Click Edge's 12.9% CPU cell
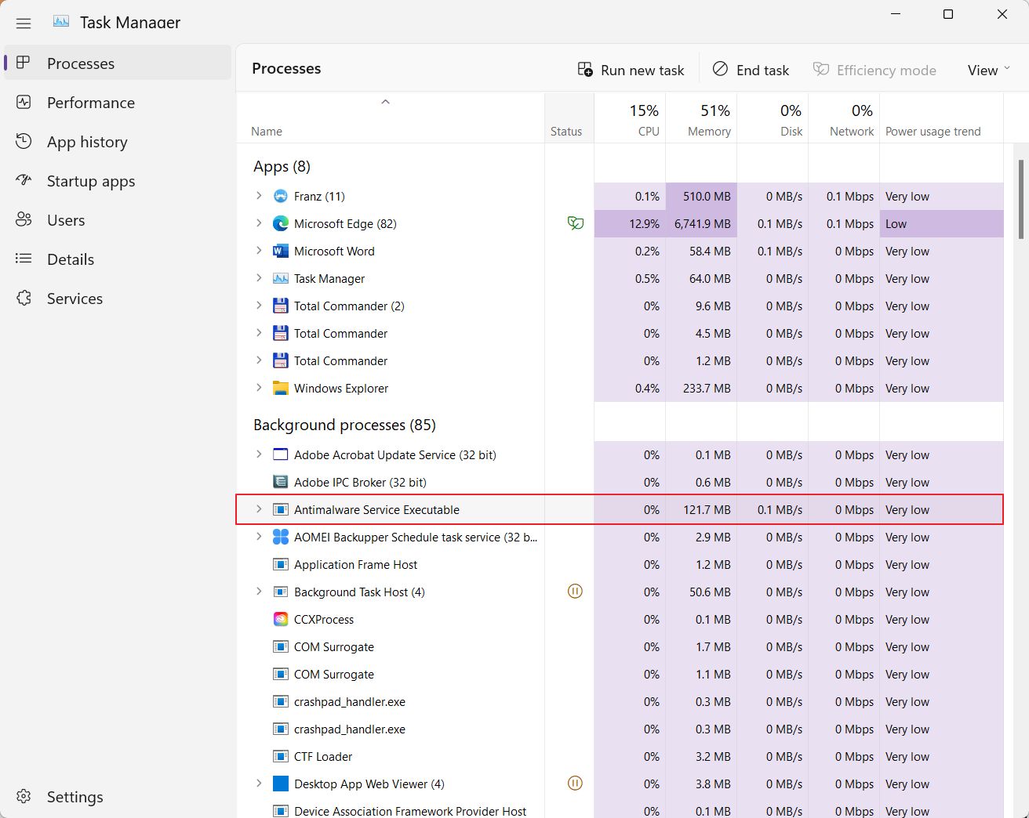This screenshot has height=818, width=1029. (x=630, y=223)
